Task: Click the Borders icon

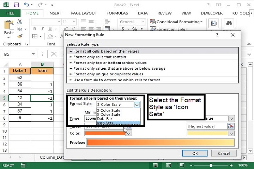Action: coord(35,36)
